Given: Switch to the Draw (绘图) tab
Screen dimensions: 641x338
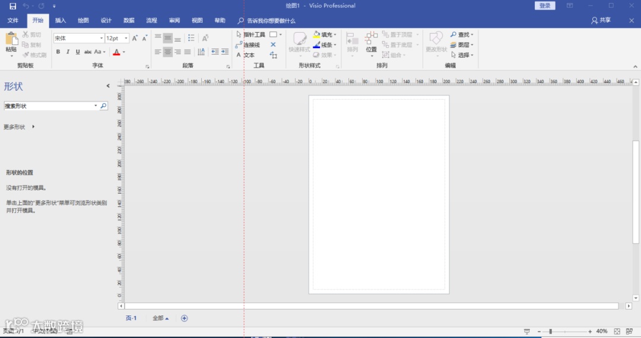Looking at the screenshot, I should 84,20.
